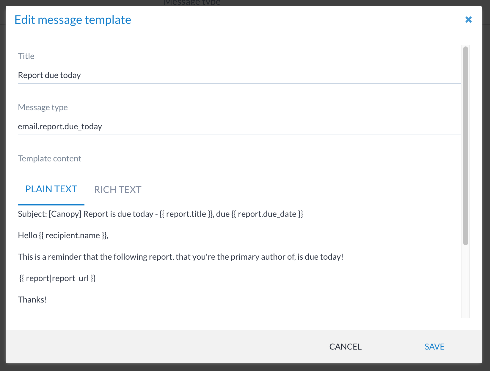Click the "{{ report|report_url }}" line

click(x=57, y=278)
